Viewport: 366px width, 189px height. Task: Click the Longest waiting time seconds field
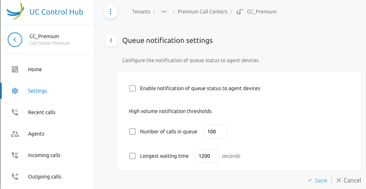coord(206,156)
